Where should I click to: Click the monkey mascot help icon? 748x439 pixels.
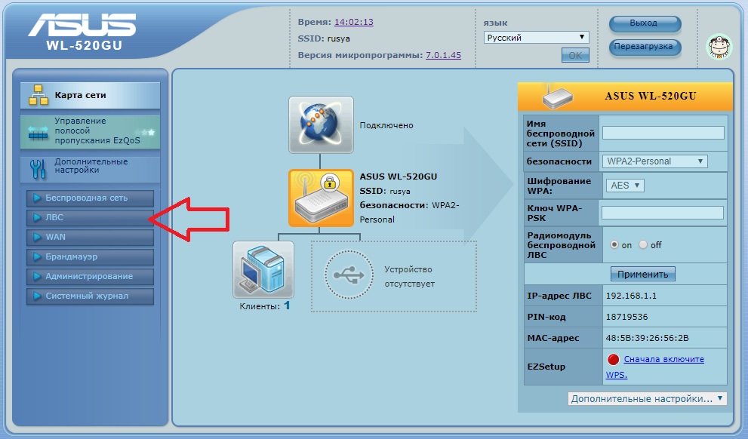pos(719,46)
